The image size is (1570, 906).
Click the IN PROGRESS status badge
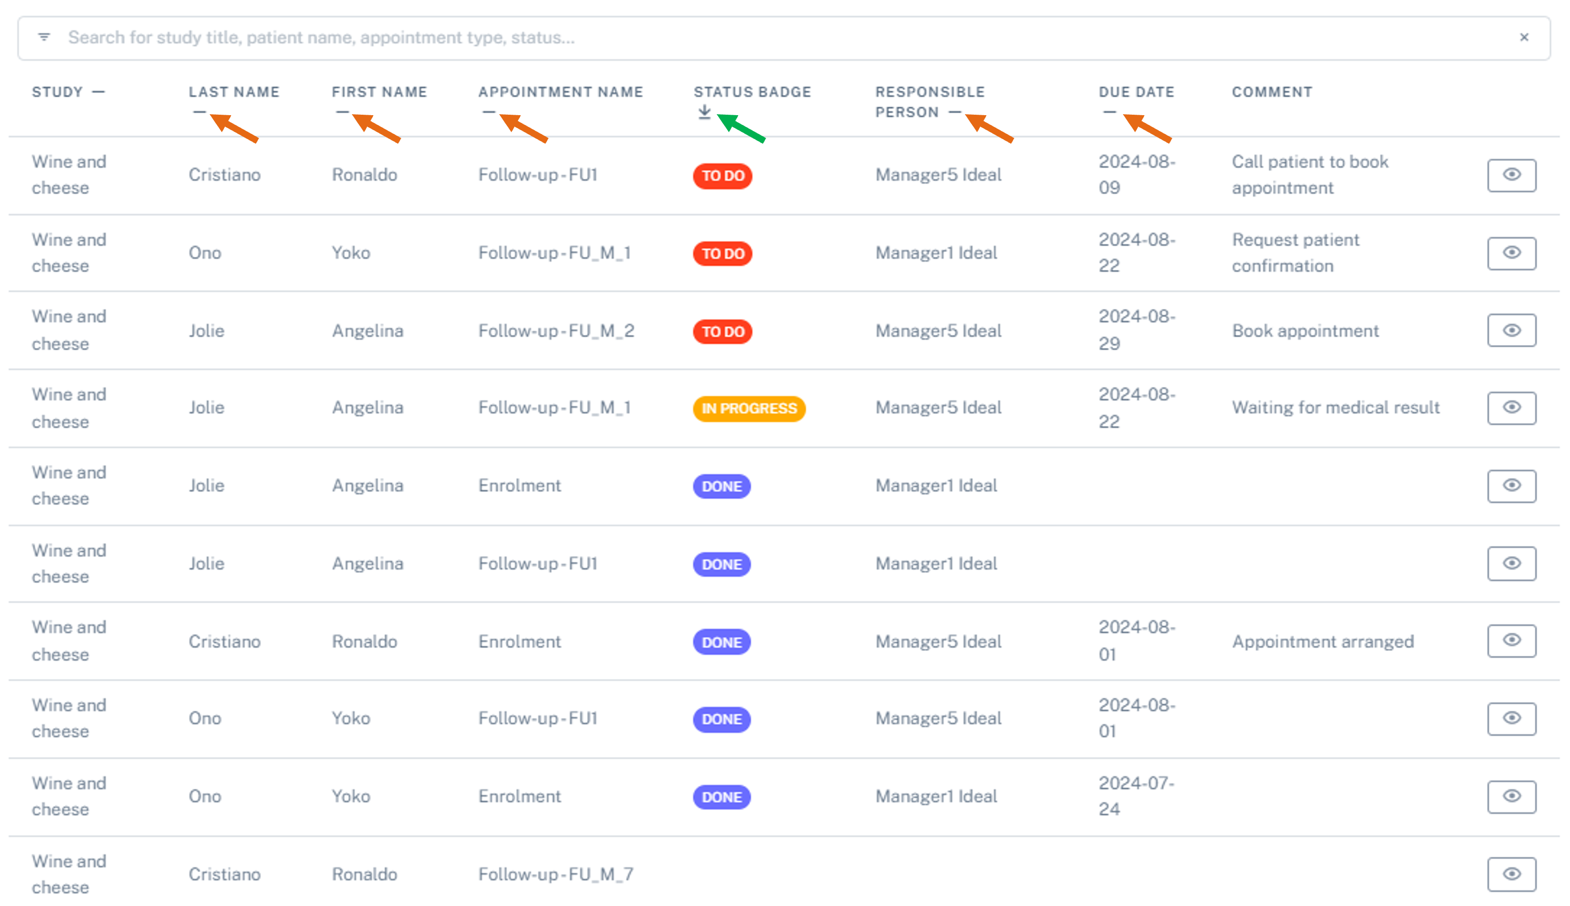click(x=749, y=409)
